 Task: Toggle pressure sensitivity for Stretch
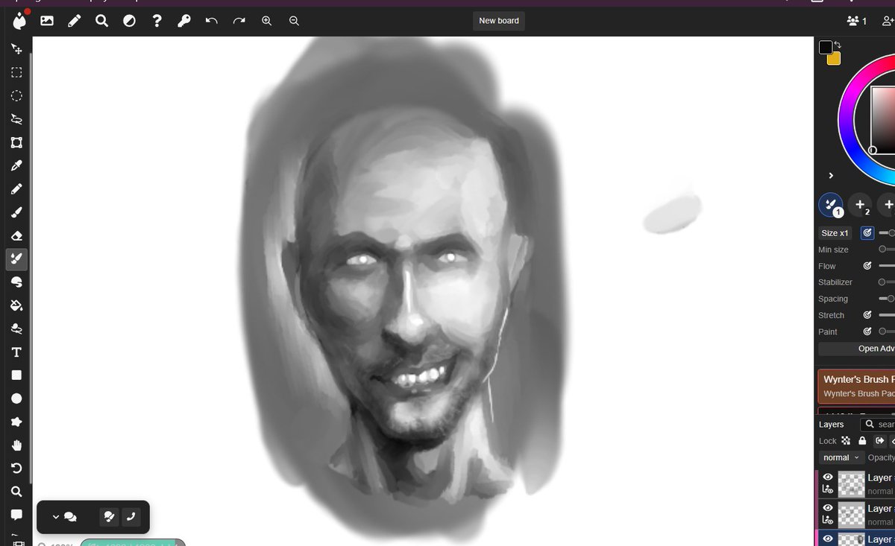pyautogui.click(x=867, y=315)
